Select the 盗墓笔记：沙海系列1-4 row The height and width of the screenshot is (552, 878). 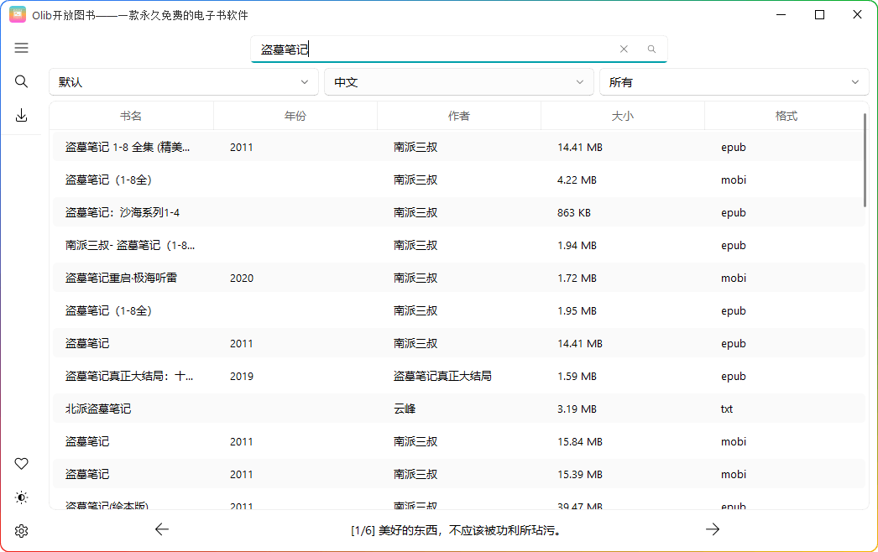pyautogui.click(x=123, y=212)
